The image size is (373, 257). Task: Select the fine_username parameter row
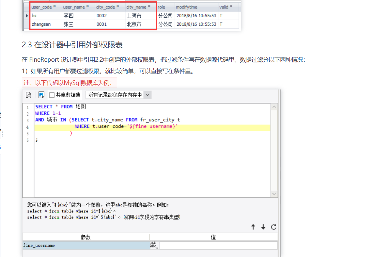click(86, 245)
